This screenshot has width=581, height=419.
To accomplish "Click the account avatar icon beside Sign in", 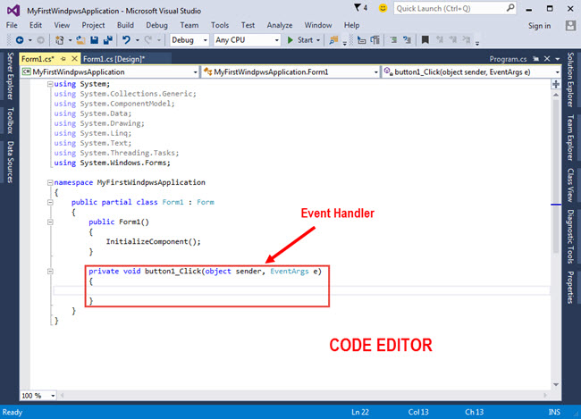I will (x=570, y=26).
